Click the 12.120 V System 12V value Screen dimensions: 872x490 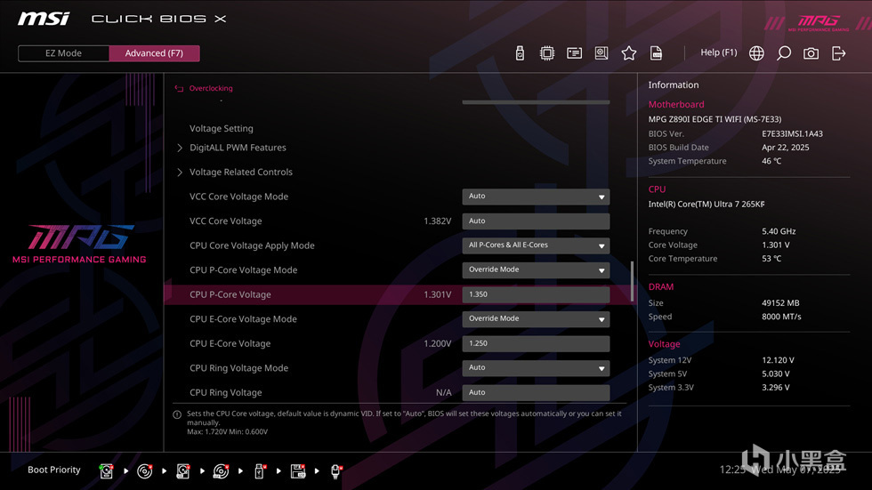point(778,360)
